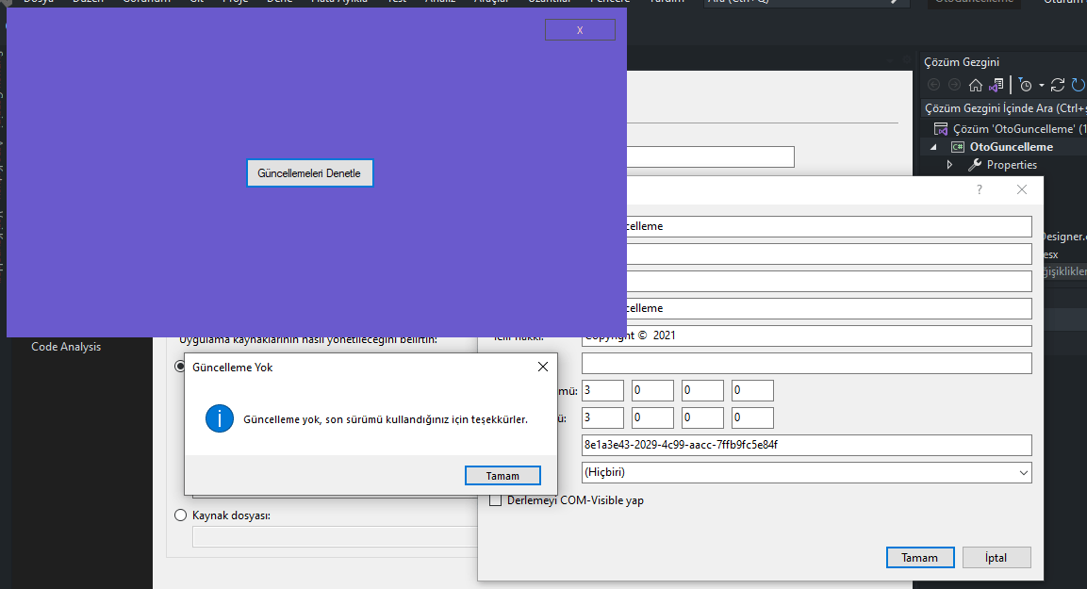
Task: Select the OtoGuncelleme project node
Action: 1011,147
